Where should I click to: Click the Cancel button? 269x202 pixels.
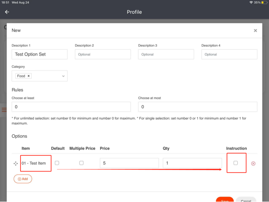coord(246,200)
